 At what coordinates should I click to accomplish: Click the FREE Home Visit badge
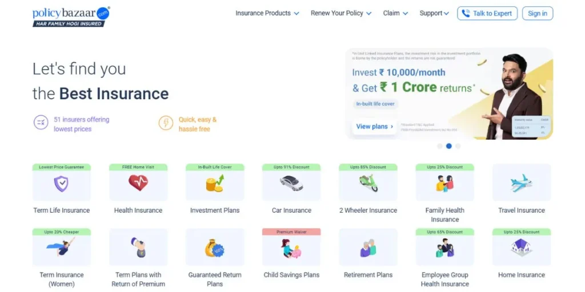coord(138,167)
